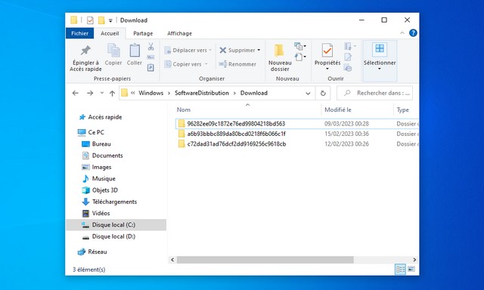Click the Modifier edit icon

pyautogui.click(x=348, y=57)
